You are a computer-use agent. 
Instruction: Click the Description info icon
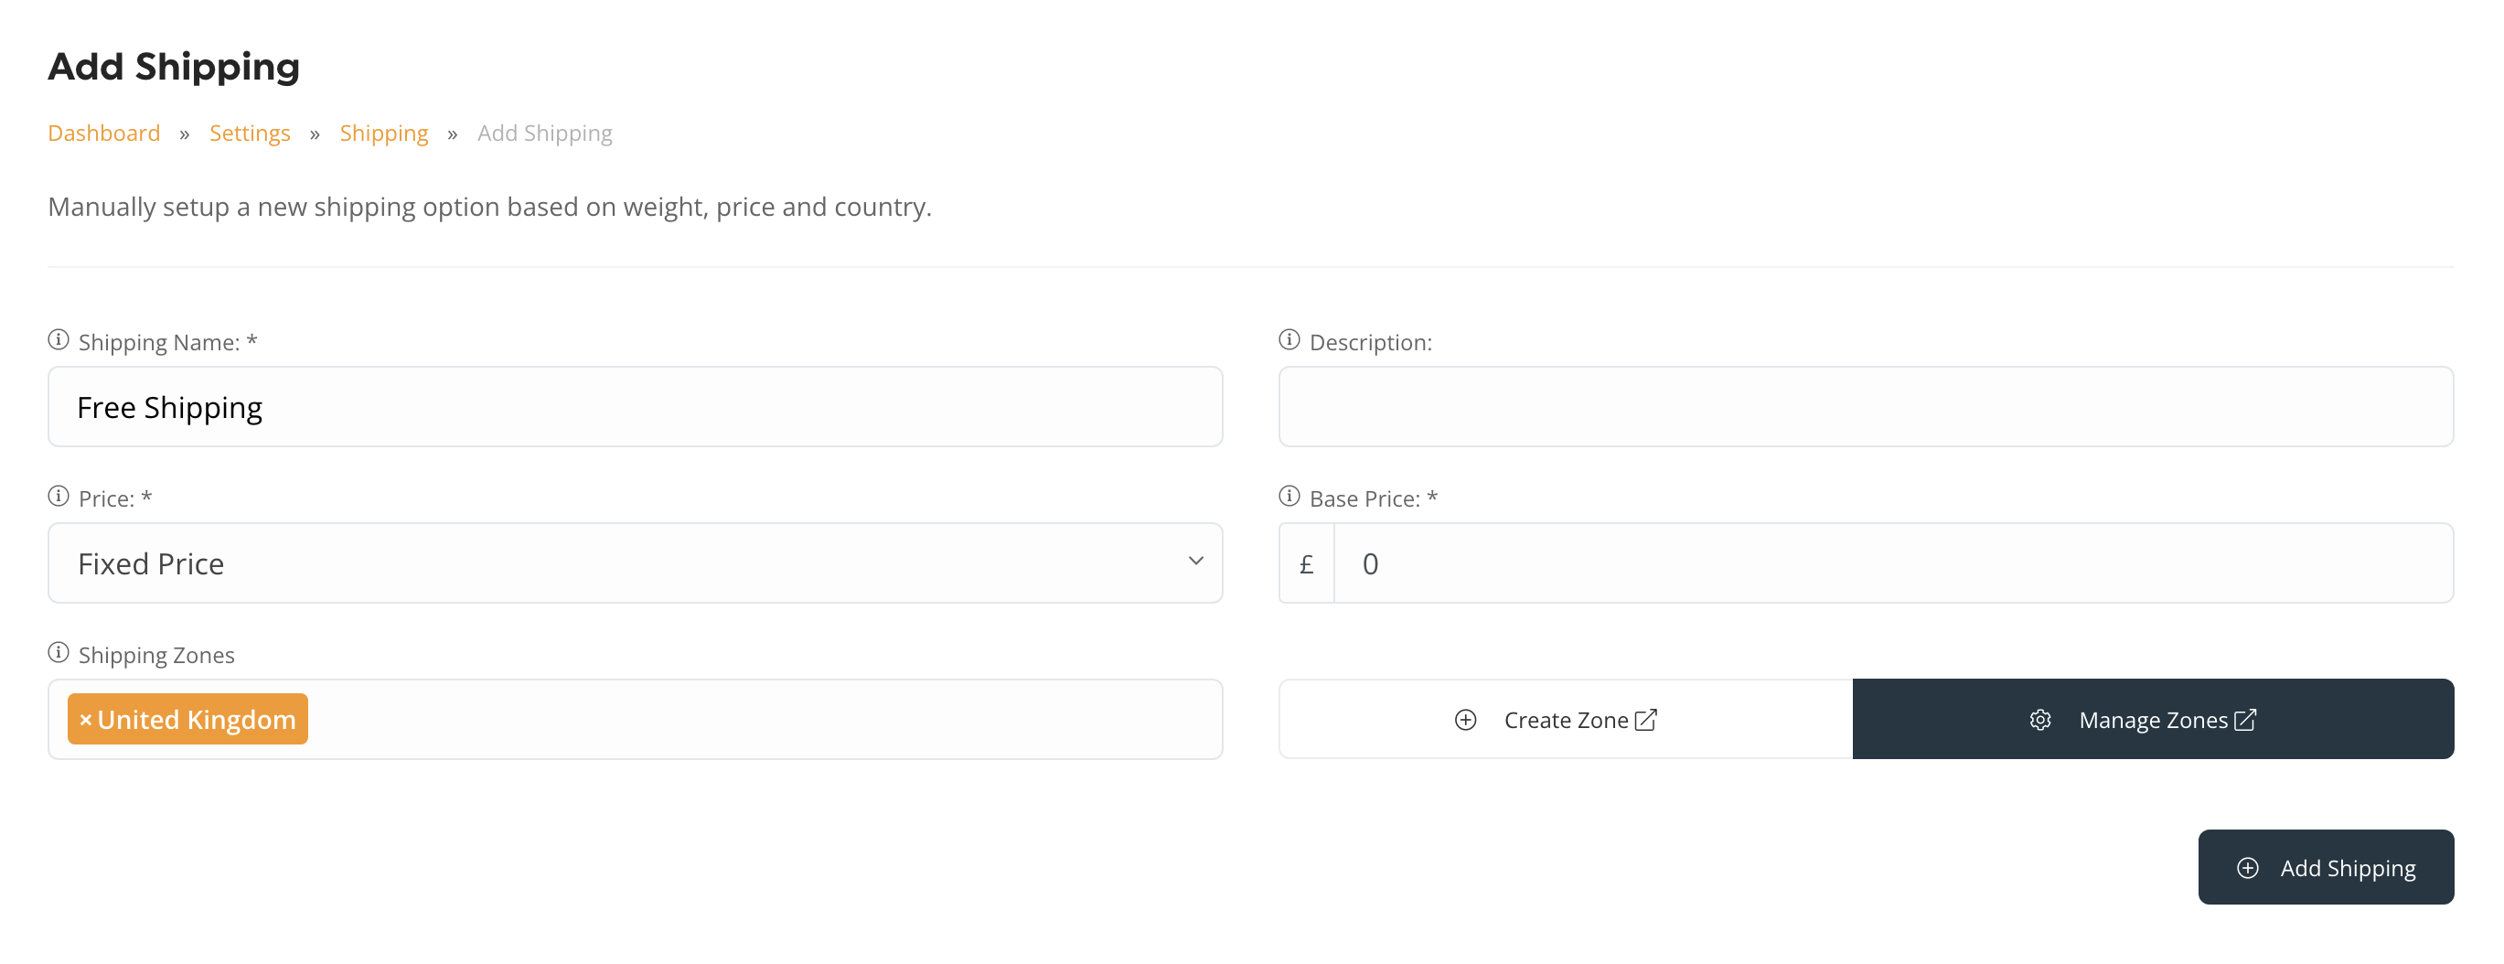(1289, 340)
